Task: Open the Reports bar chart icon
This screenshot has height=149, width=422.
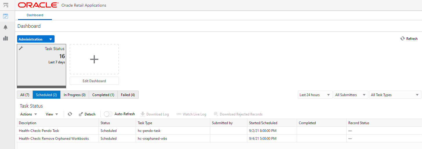Action: (6, 38)
